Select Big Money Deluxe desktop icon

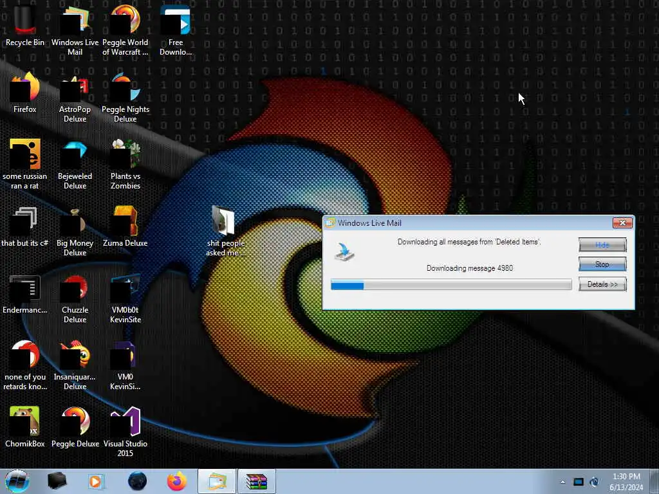click(x=75, y=231)
